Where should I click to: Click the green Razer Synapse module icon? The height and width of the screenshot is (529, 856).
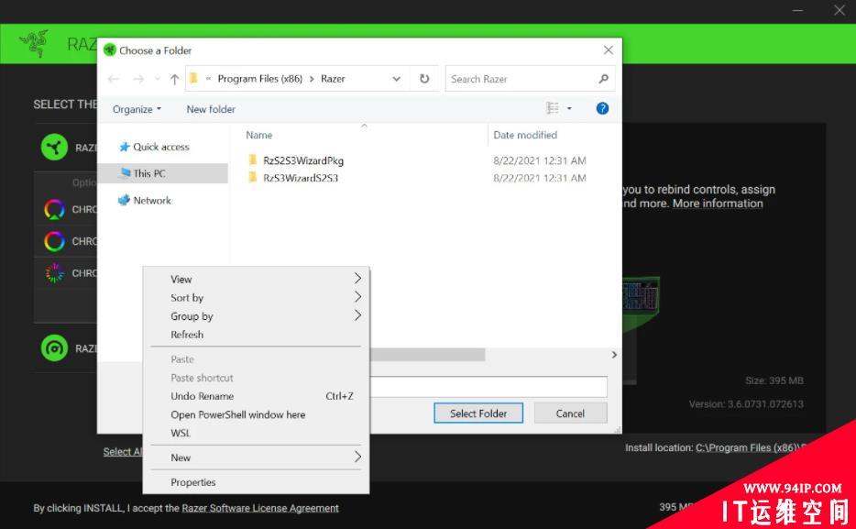pos(54,147)
